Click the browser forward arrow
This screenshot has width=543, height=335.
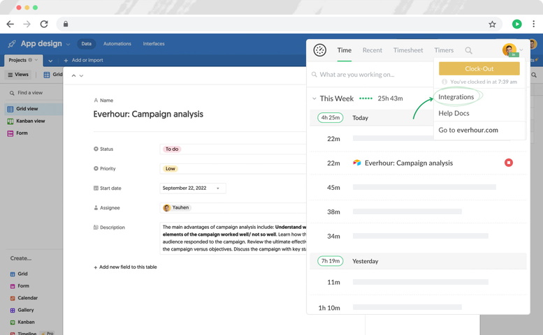tap(27, 24)
